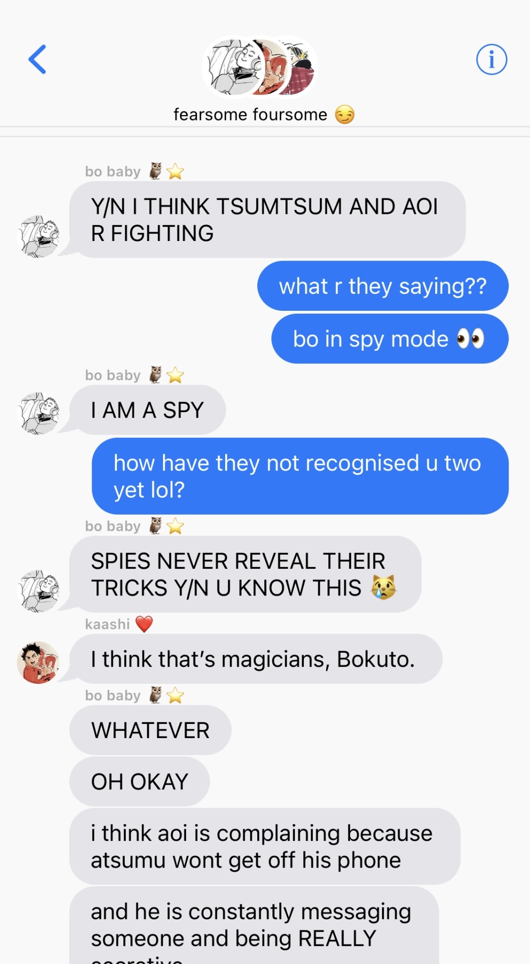Screen dimensions: 530x964
Task: Tap the 'aoi is complaining' message bubble
Action: coord(265,847)
